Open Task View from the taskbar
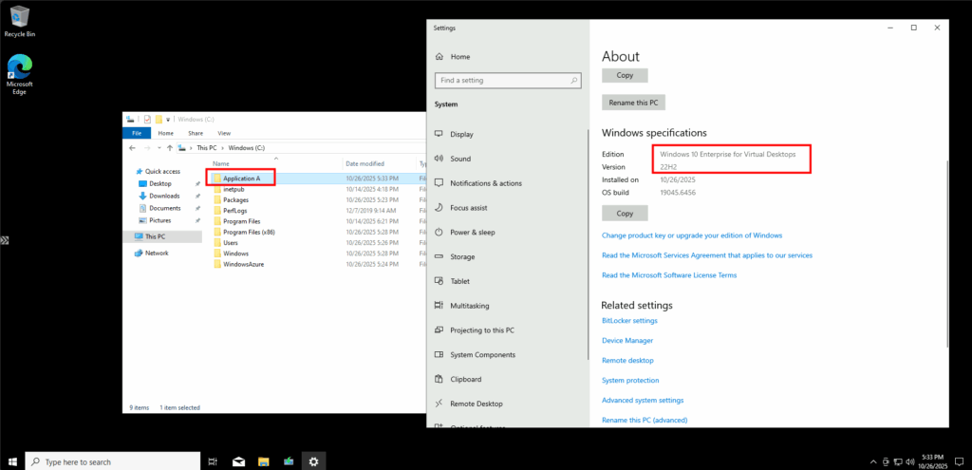This screenshot has height=470, width=972. coord(213,461)
